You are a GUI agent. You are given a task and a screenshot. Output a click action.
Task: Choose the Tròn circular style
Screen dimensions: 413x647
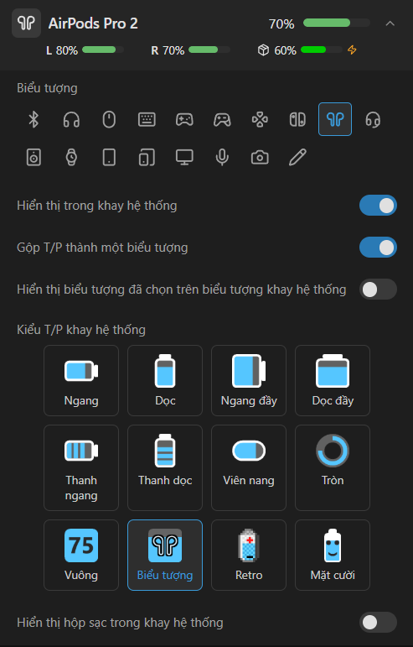(333, 468)
